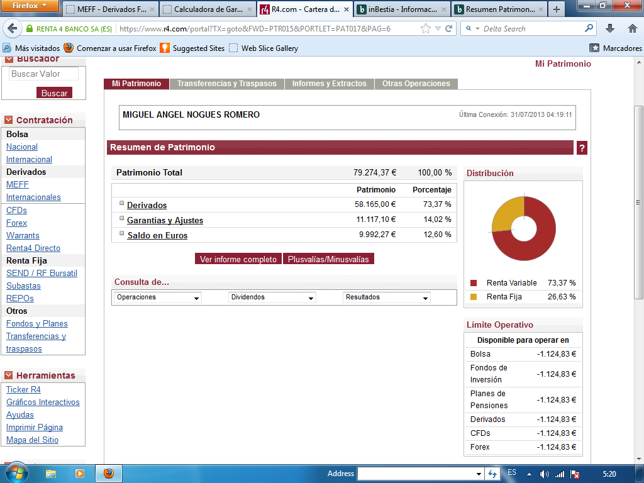
Task: Select the Informes y Extractos tab
Action: click(x=329, y=84)
